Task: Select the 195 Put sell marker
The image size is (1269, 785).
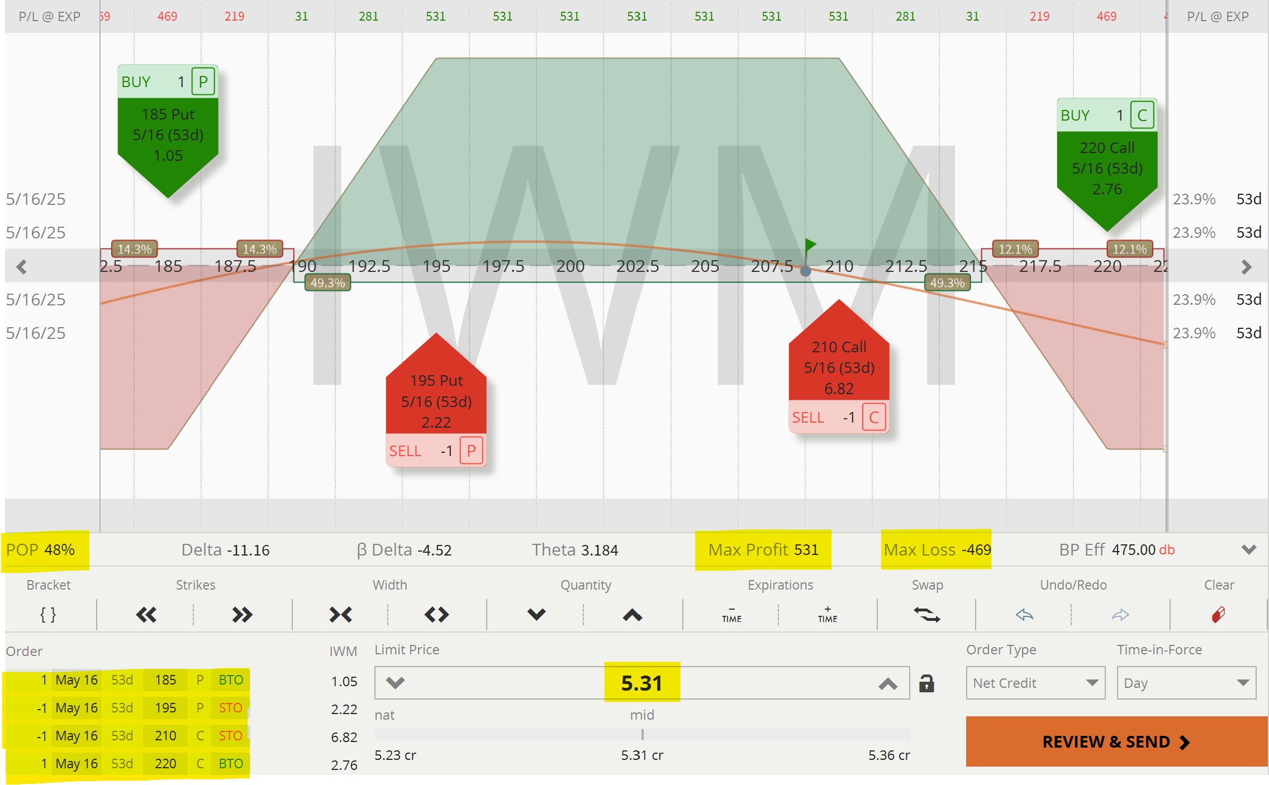Action: tap(436, 401)
